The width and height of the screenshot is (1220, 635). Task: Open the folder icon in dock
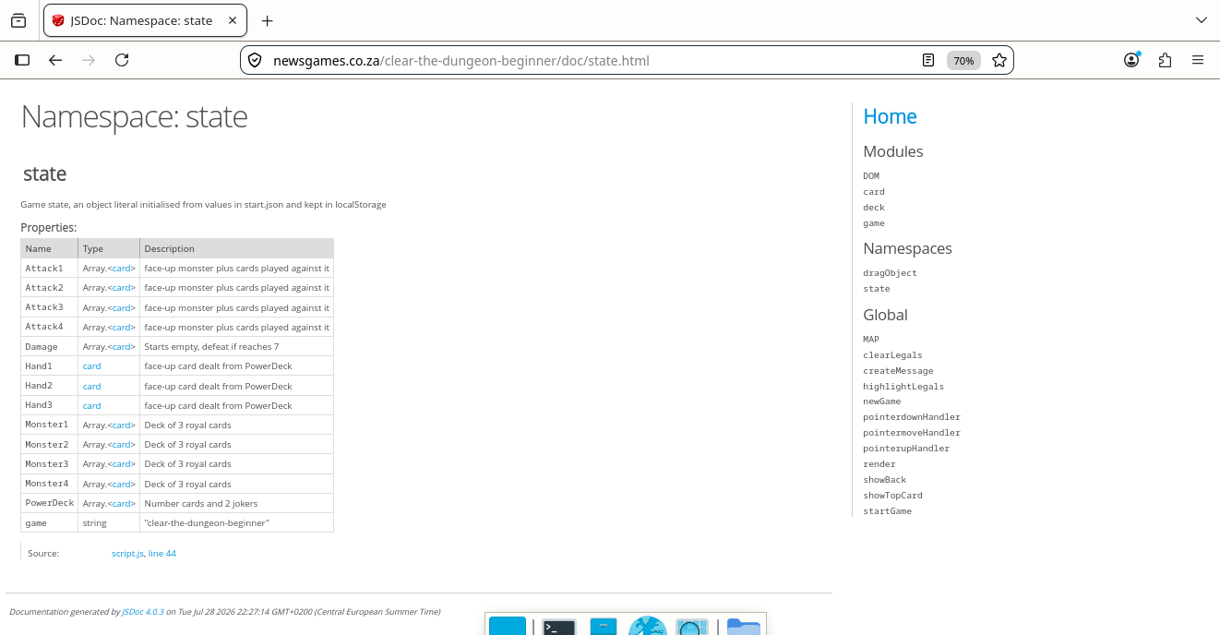(743, 627)
